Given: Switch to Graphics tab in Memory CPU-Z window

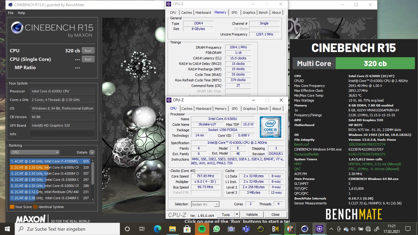Looking at the screenshot, I should (x=249, y=13).
